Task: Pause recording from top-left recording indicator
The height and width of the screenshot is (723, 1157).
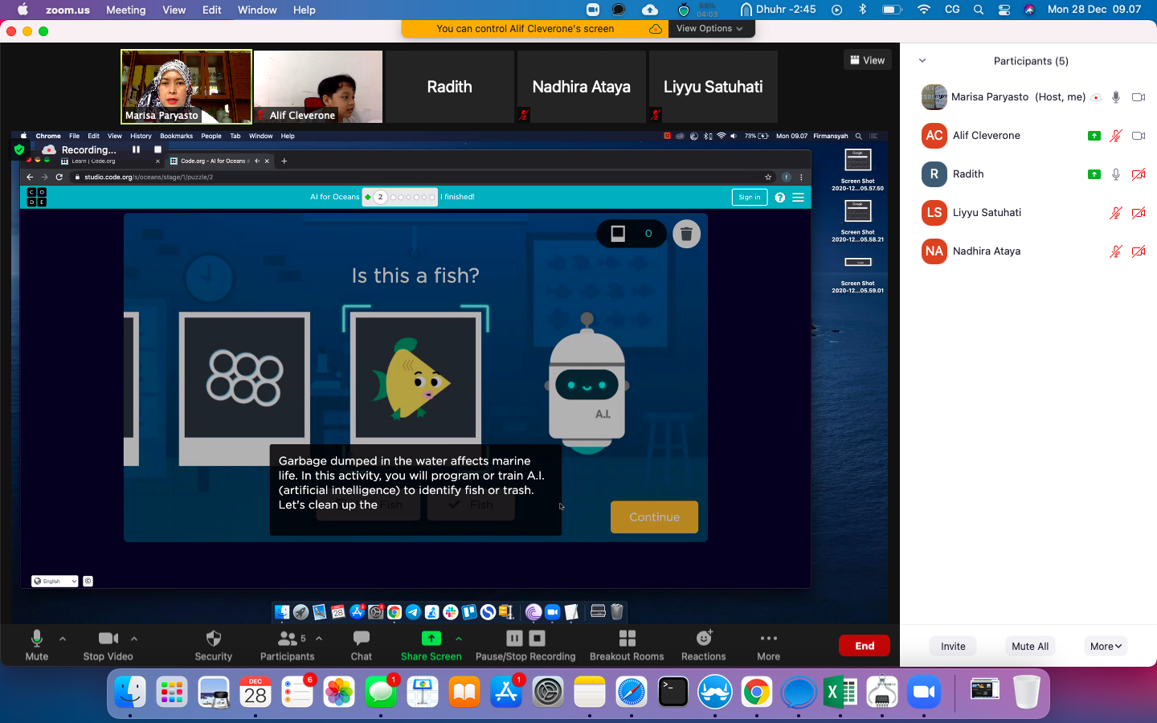Action: click(136, 149)
